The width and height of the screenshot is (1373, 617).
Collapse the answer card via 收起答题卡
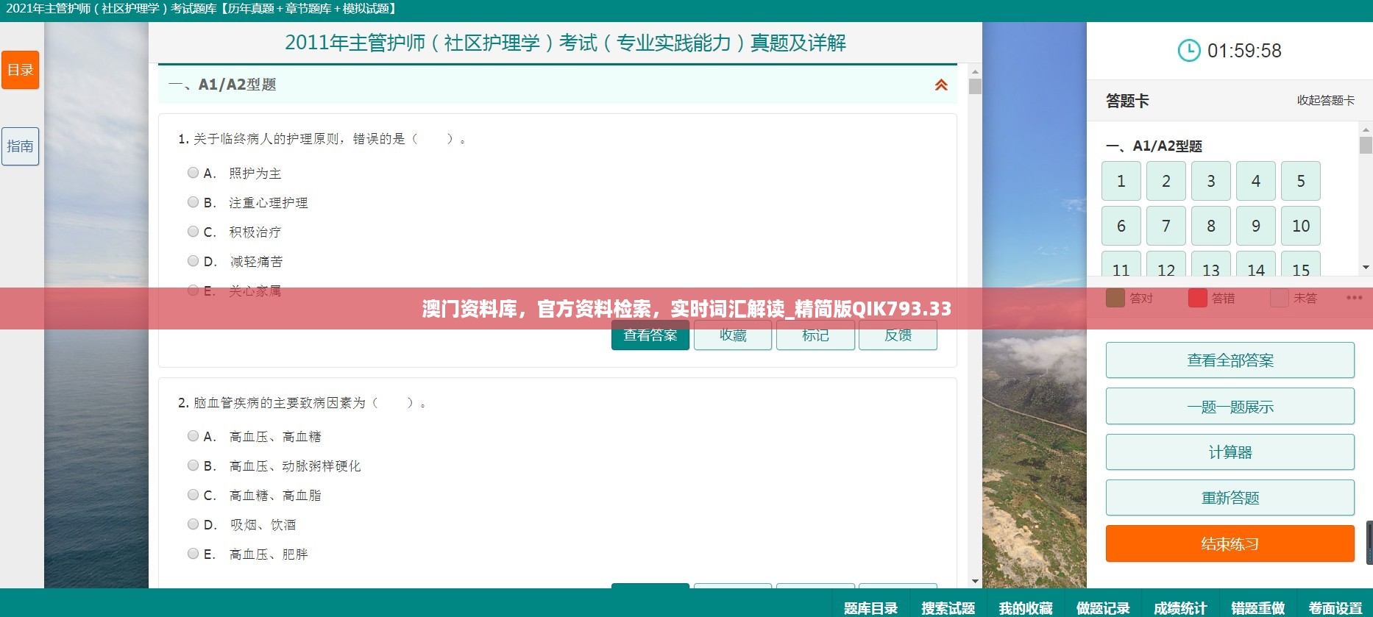pos(1325,101)
